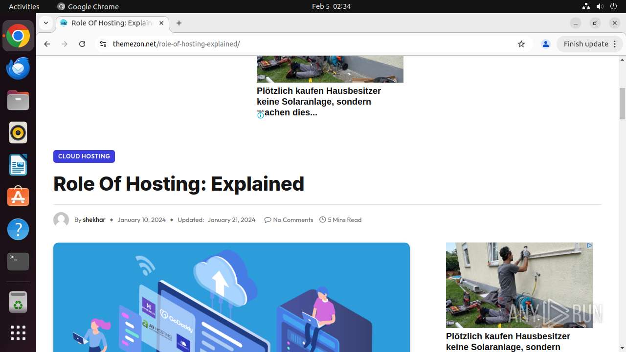Open the Google Chrome app menu in top bar
This screenshot has width=626, height=352.
point(88,6)
